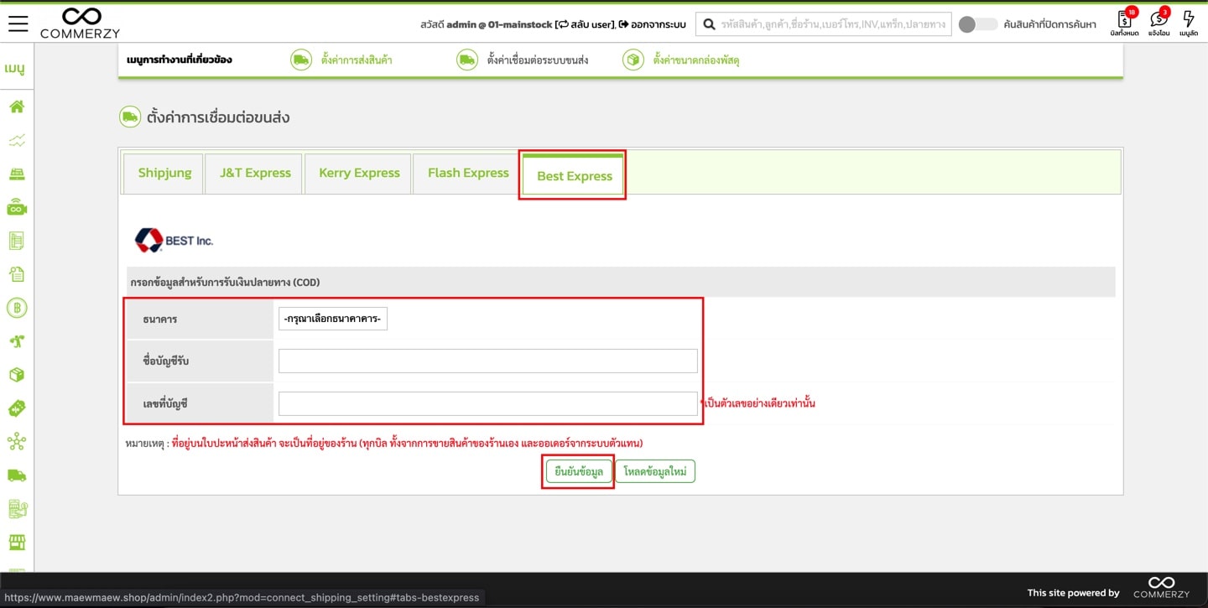Open the cash register POS sidebar icon
The image size is (1208, 608).
click(17, 174)
